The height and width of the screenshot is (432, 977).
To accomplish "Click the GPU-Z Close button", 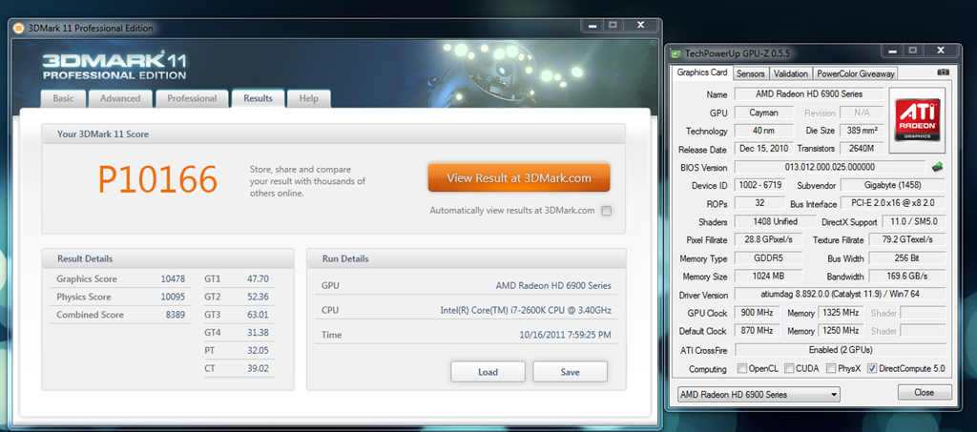I will tap(925, 392).
